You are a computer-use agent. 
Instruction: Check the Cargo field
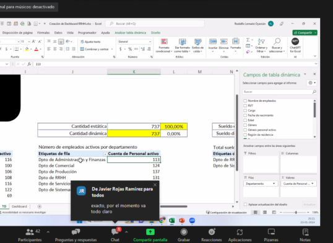click(x=245, y=110)
